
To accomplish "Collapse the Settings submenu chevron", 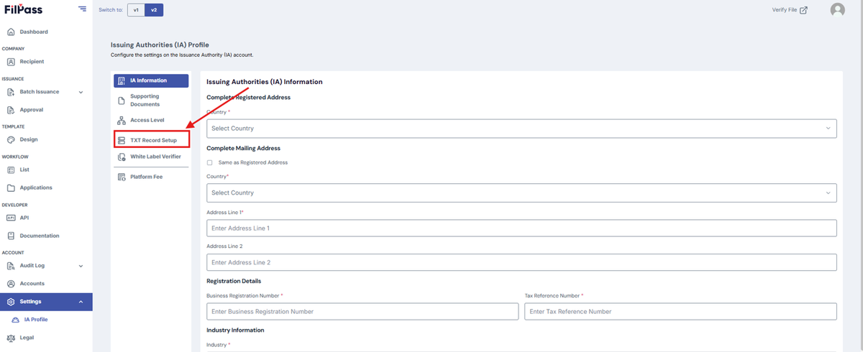I will tap(81, 302).
